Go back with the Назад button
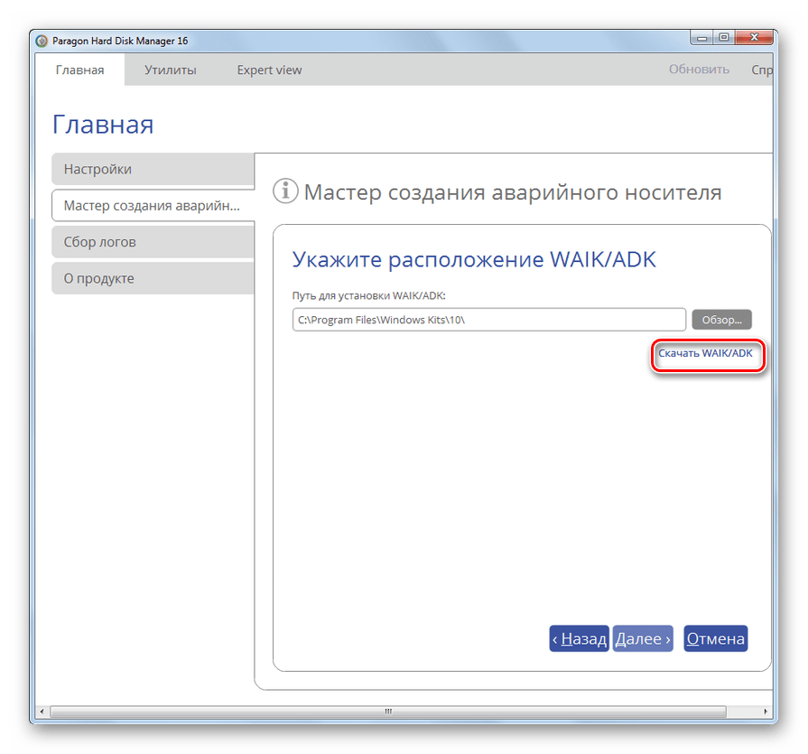Image resolution: width=808 pixels, height=754 pixels. [579, 638]
